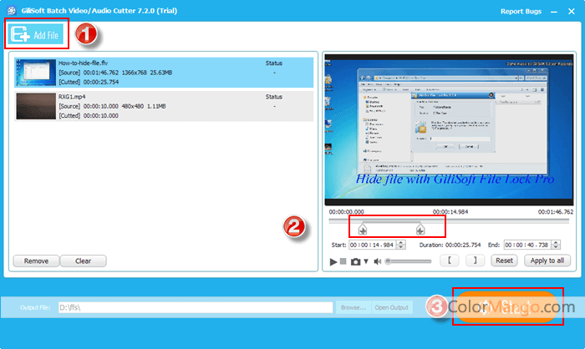Click the right trim marker on timeline
Image resolution: width=585 pixels, height=349 pixels.
click(420, 228)
